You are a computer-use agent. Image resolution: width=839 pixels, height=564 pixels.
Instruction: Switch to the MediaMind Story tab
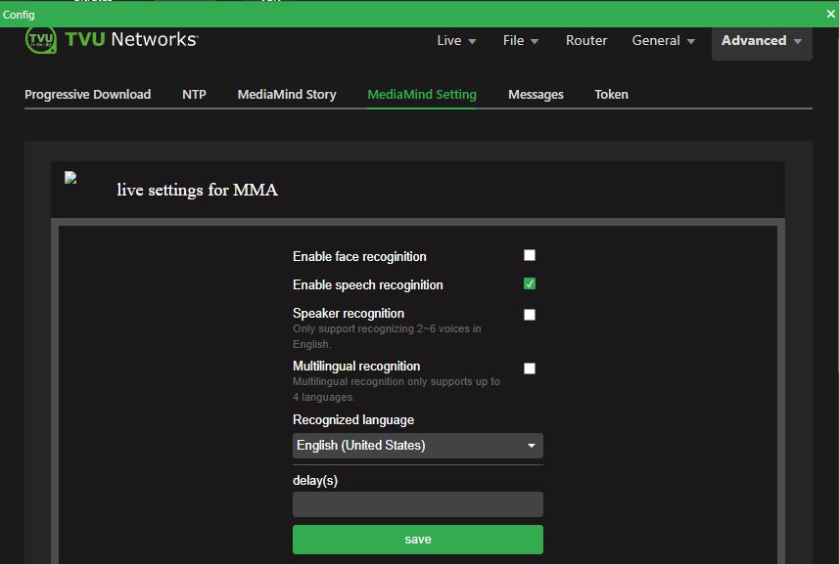(285, 94)
